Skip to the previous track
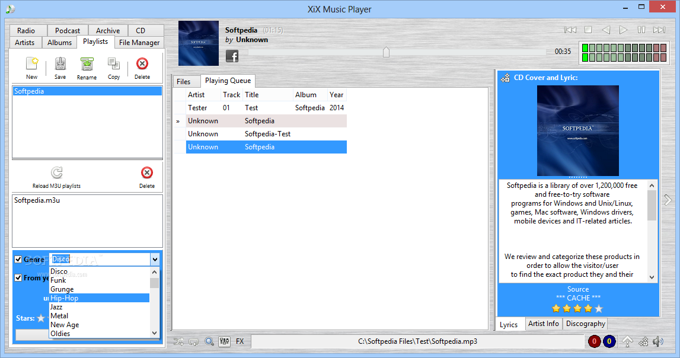 [x=570, y=30]
